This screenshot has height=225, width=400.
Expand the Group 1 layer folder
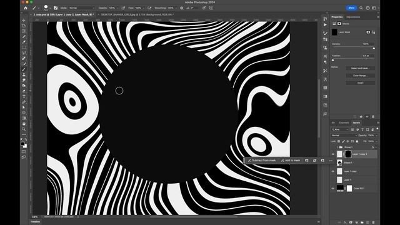tap(337, 147)
